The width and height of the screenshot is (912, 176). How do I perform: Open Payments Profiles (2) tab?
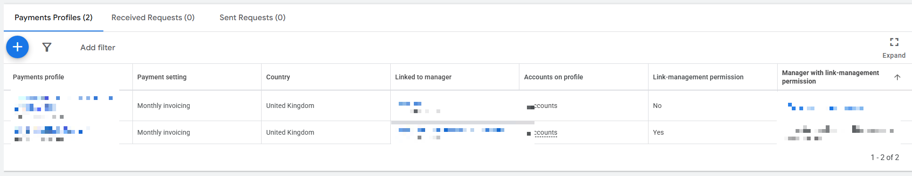click(x=53, y=17)
